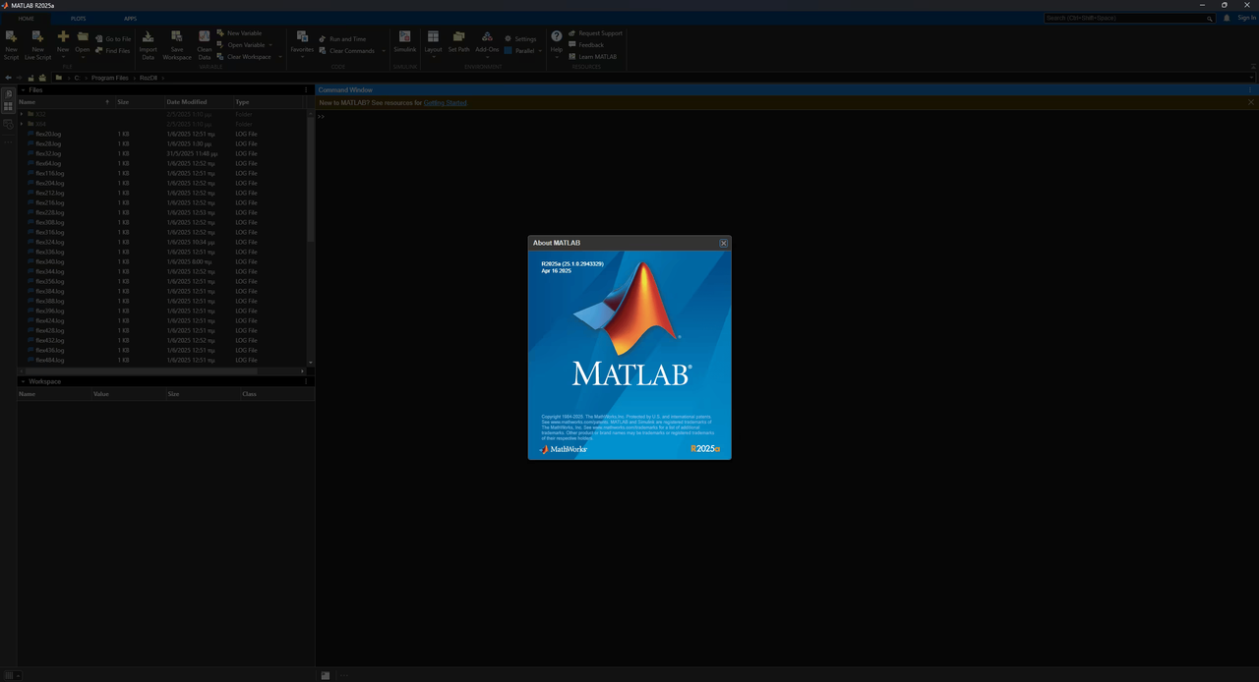Click Go to File

pyautogui.click(x=113, y=39)
